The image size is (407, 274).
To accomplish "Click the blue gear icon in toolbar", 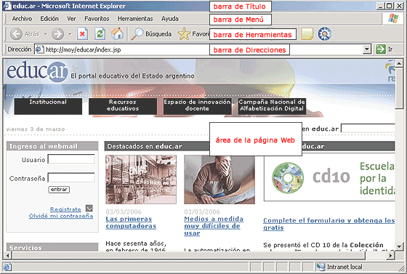I will (x=324, y=34).
